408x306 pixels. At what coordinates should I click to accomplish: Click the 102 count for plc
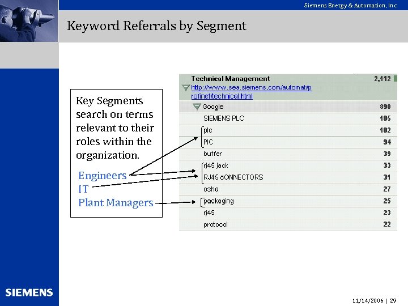click(385, 130)
